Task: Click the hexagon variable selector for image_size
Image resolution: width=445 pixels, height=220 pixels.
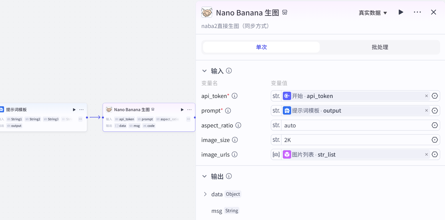Action: pyautogui.click(x=435, y=140)
